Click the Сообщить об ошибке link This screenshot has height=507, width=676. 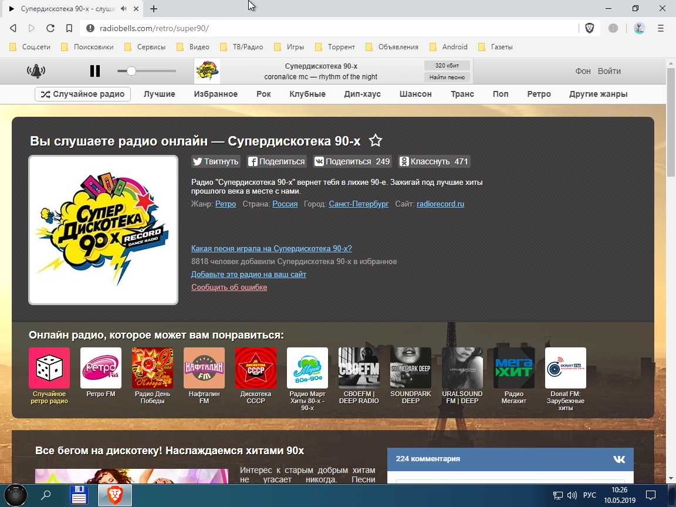[x=229, y=287]
